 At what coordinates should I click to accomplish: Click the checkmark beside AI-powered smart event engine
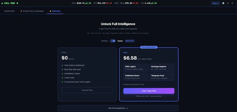pos(62,82)
